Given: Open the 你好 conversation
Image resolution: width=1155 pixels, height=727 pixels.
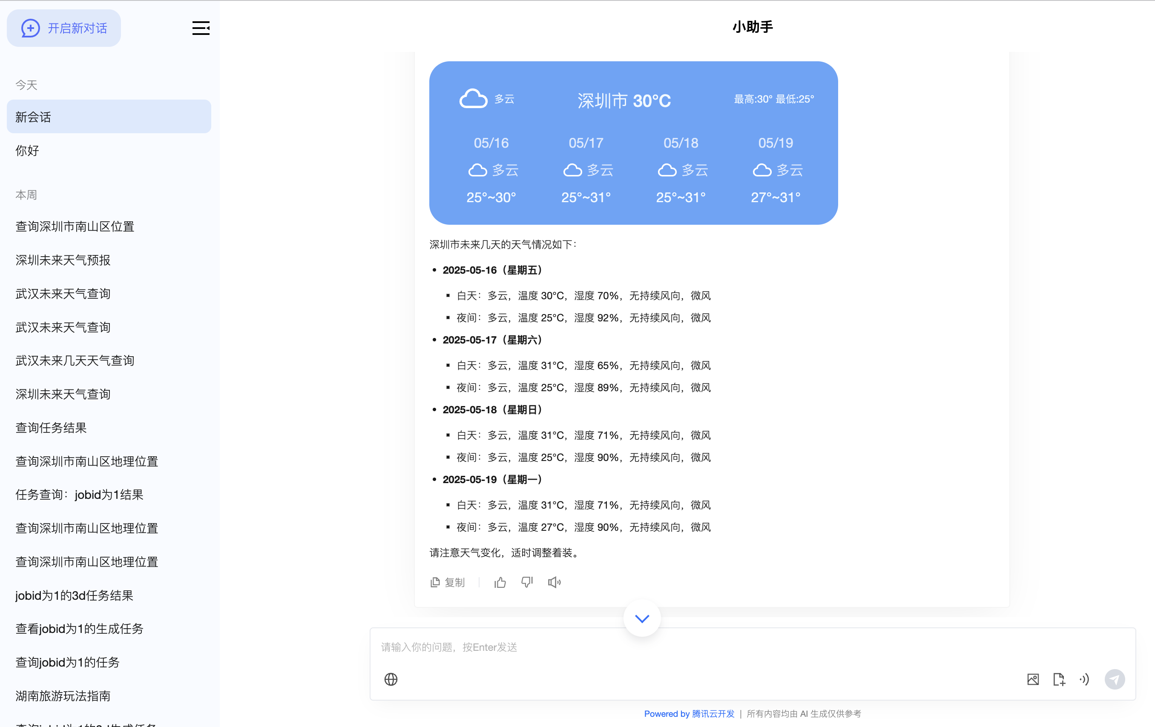Looking at the screenshot, I should (27, 151).
